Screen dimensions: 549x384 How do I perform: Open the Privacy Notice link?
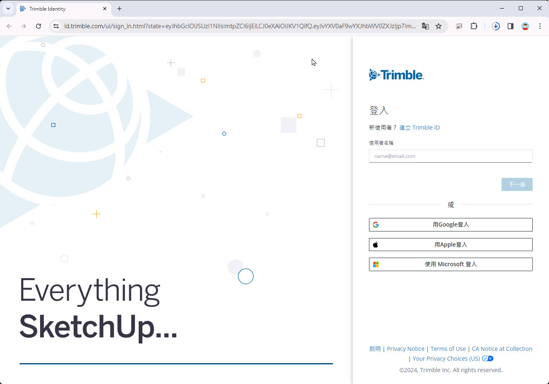(x=405, y=349)
